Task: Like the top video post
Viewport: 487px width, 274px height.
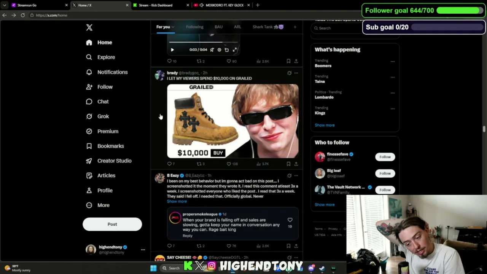Action: pyautogui.click(x=231, y=61)
